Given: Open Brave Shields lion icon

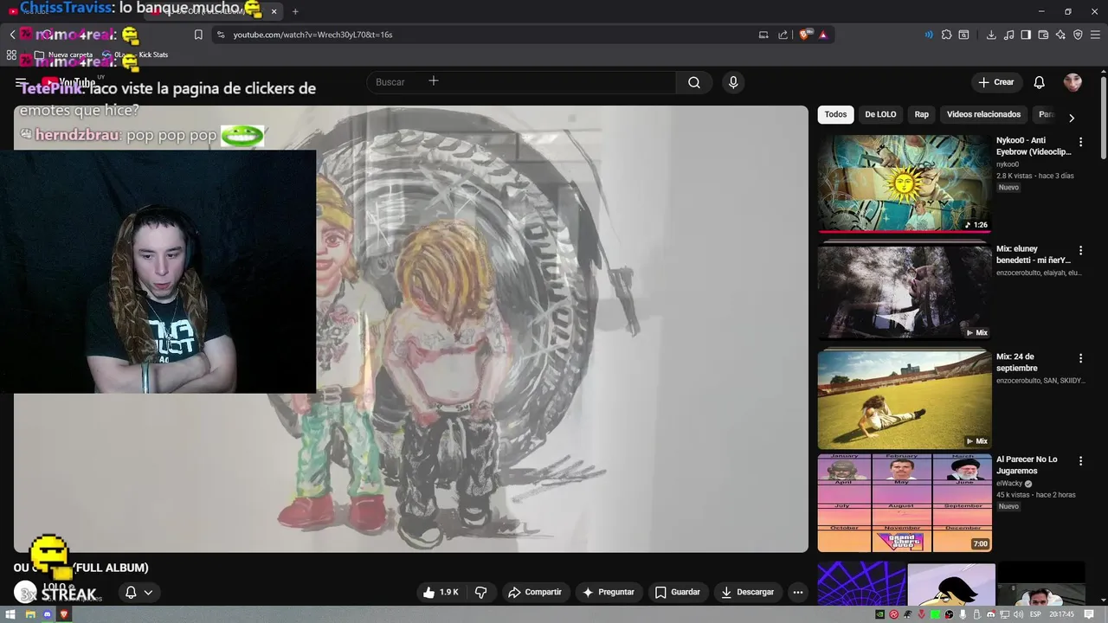Looking at the screenshot, I should [x=805, y=35].
